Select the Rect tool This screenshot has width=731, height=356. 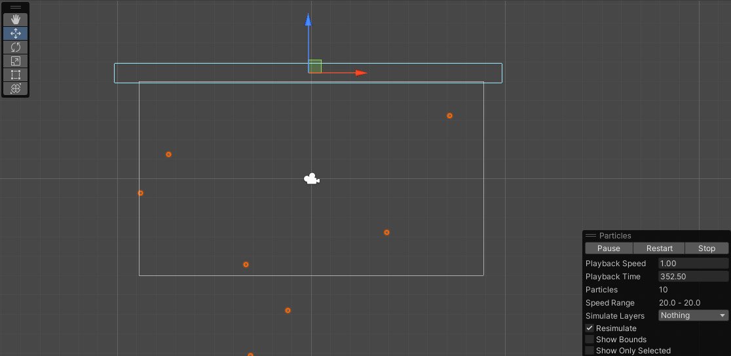click(x=16, y=75)
